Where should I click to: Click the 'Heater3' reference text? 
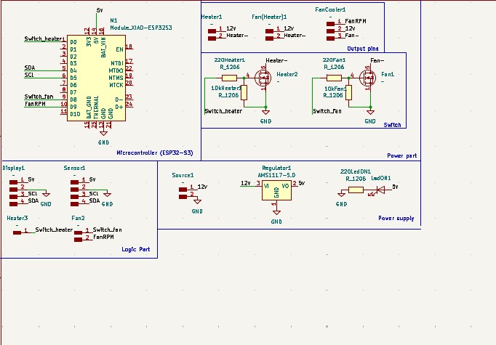pos(17,218)
